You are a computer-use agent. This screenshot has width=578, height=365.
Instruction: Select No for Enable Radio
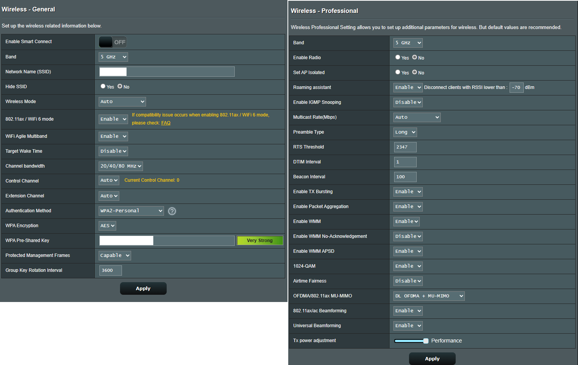click(414, 57)
